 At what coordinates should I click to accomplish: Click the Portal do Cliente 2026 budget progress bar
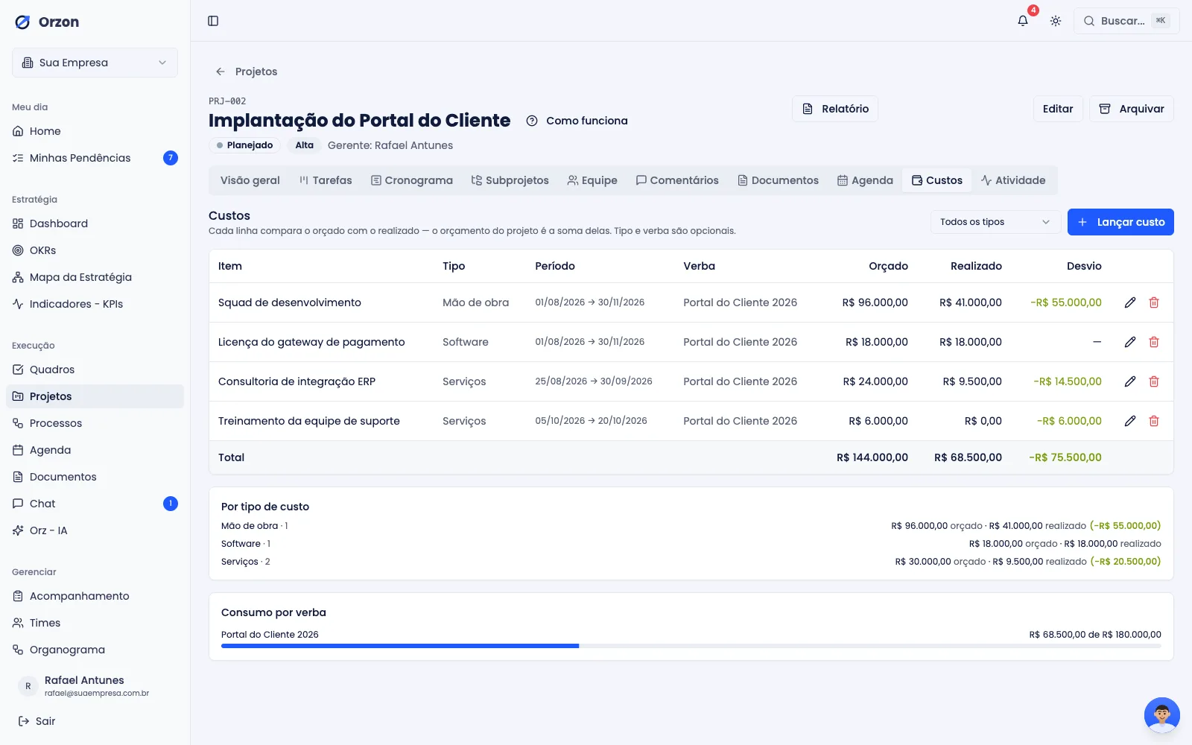pos(691,646)
